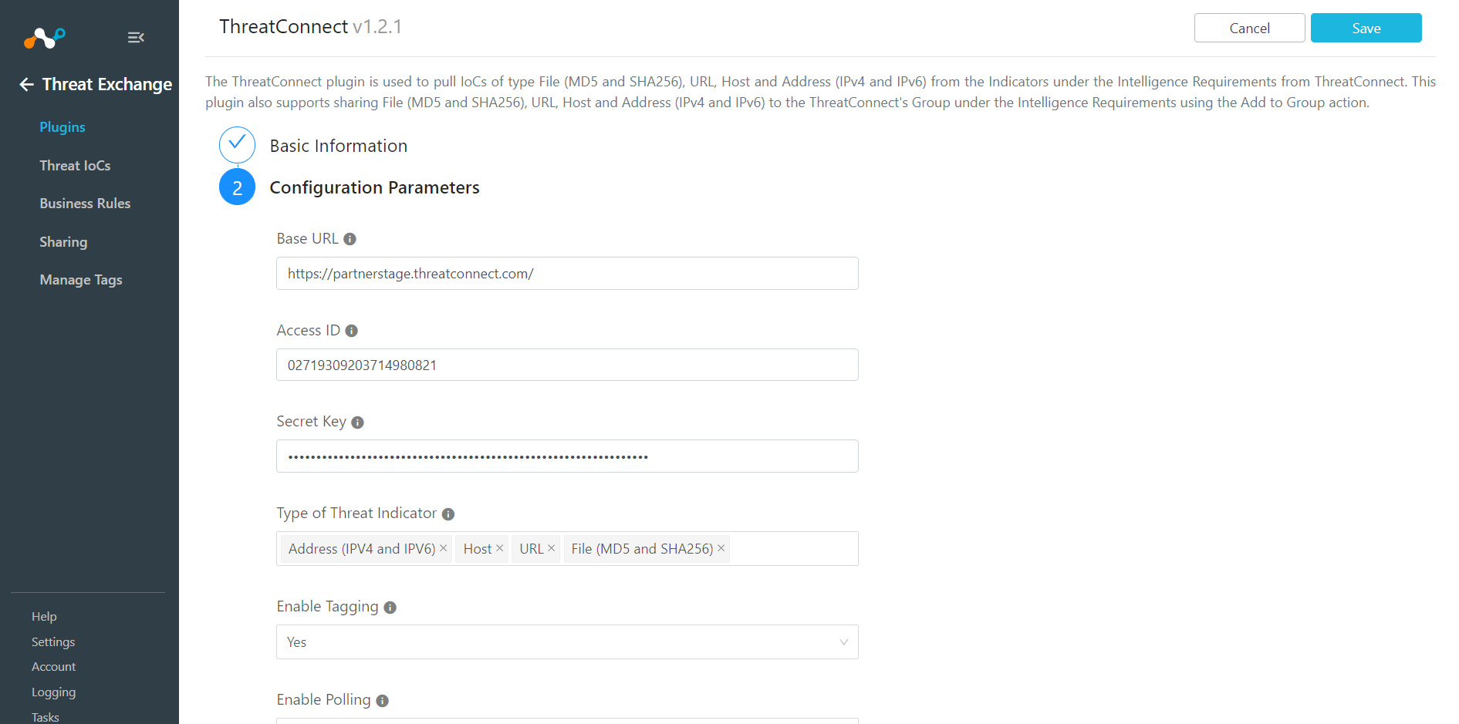Open the Type of Threat Indicator multi-select field

point(792,549)
